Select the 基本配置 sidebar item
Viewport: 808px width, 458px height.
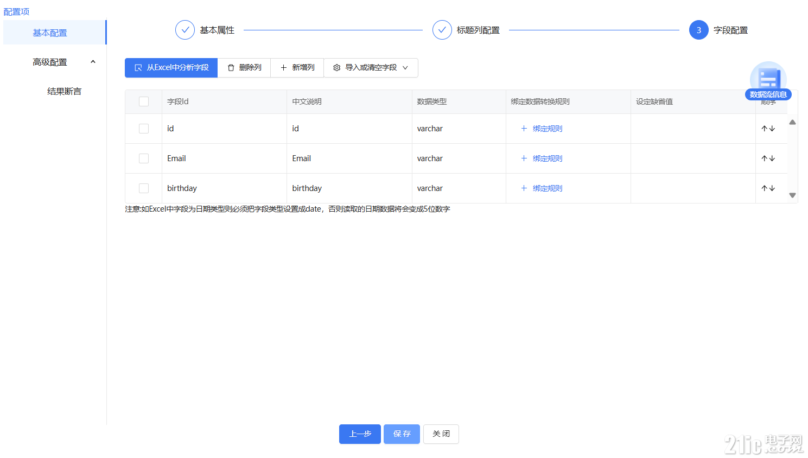point(54,33)
